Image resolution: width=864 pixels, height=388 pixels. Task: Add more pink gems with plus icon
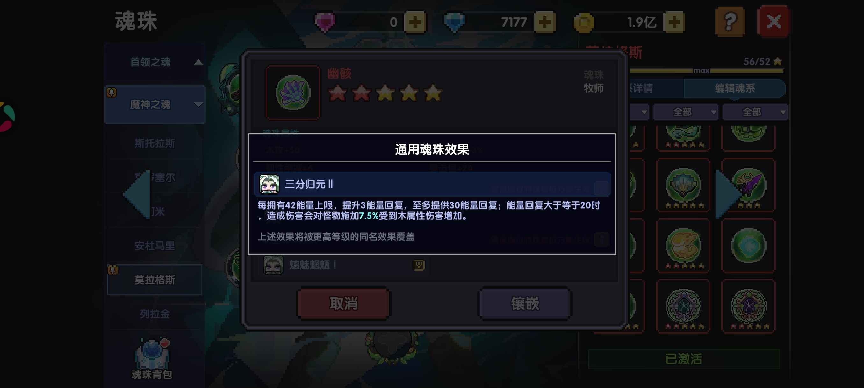tap(415, 22)
